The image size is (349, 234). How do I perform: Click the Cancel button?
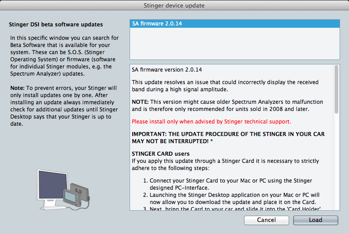[266, 220]
